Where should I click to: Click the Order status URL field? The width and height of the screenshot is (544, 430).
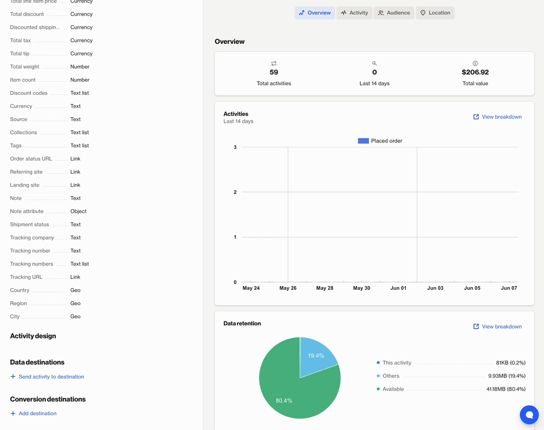(x=45, y=159)
